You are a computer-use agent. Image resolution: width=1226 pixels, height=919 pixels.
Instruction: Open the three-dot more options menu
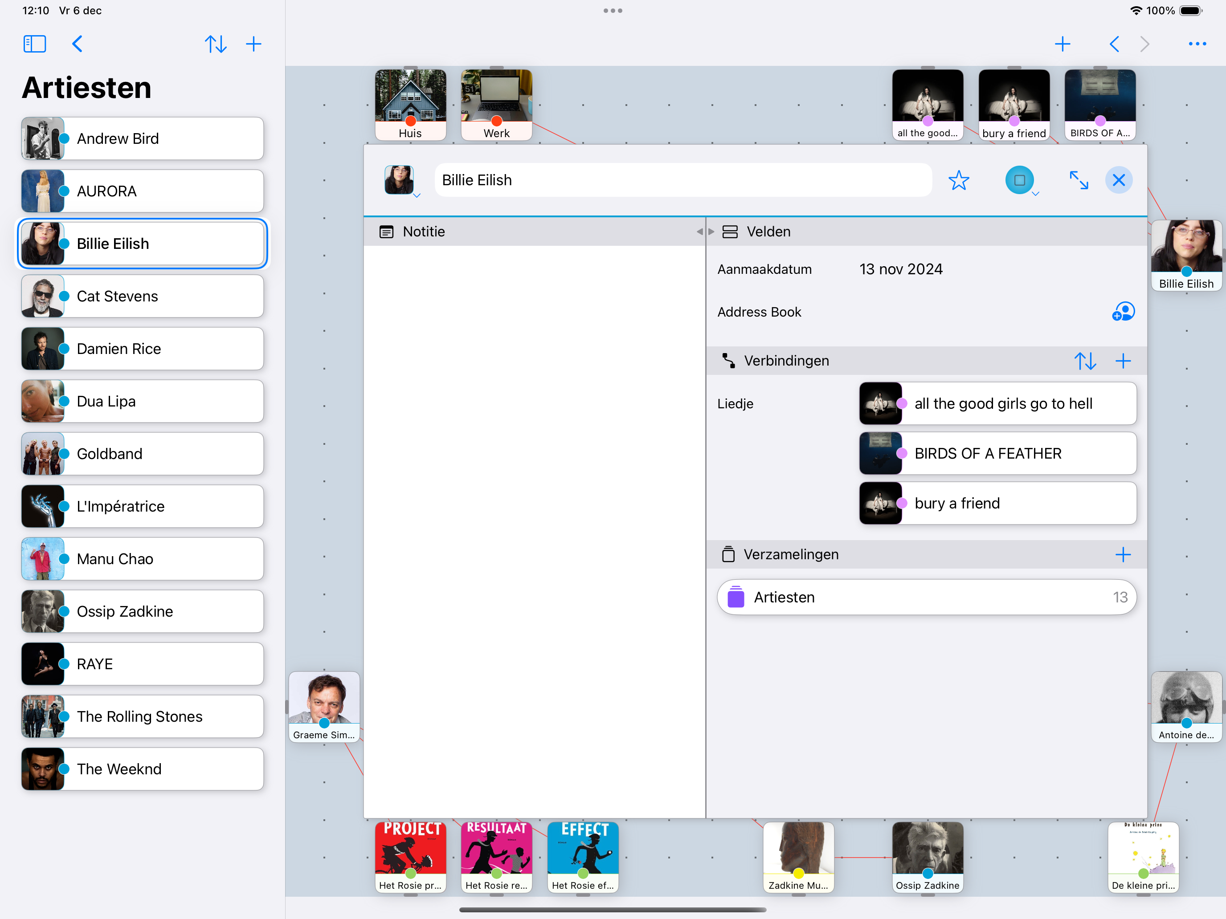[x=1197, y=44]
